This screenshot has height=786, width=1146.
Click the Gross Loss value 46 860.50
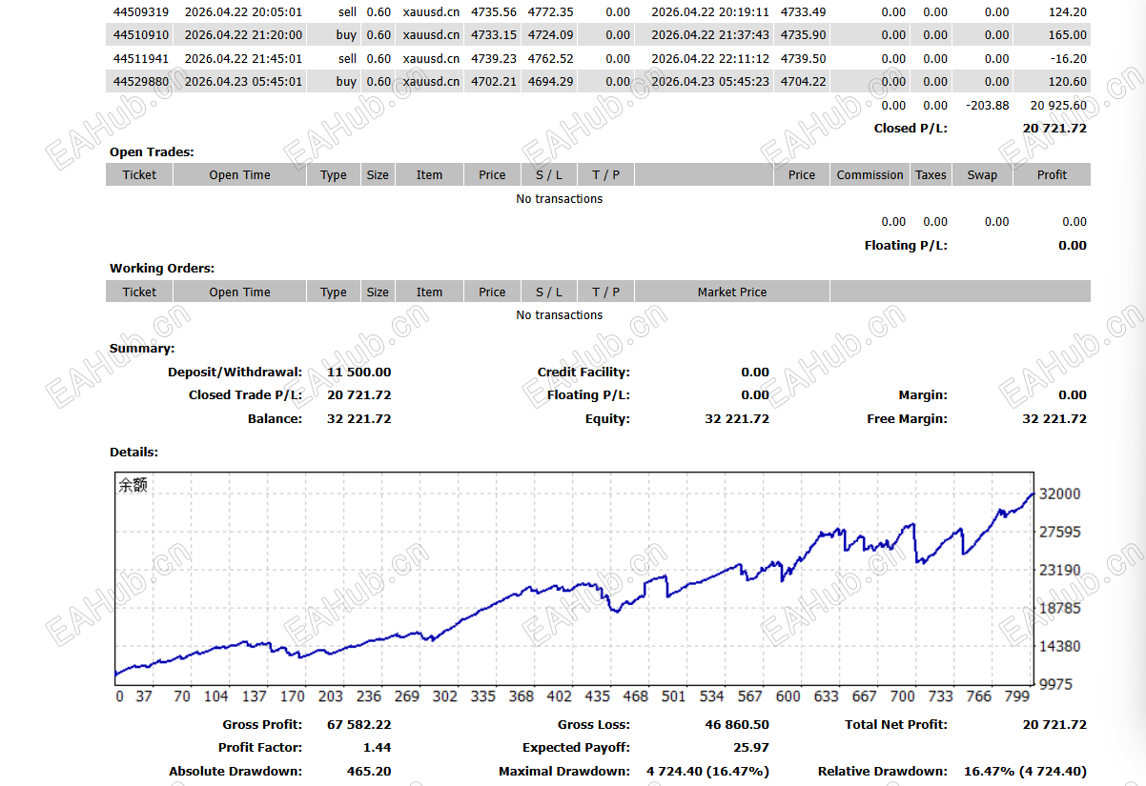point(737,724)
